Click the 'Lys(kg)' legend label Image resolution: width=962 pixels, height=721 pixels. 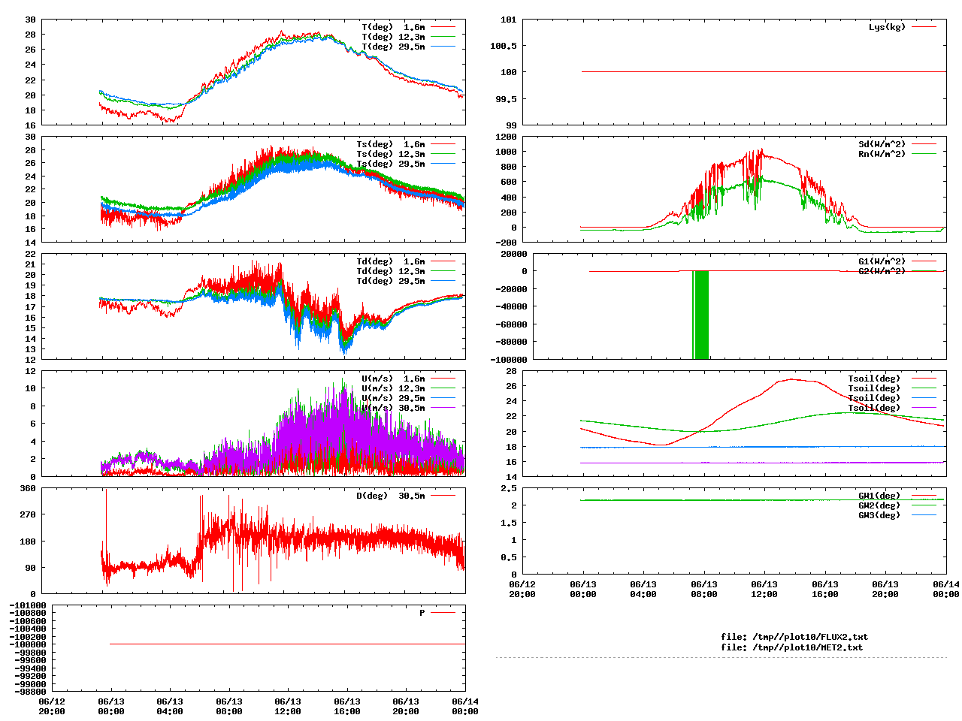(887, 27)
